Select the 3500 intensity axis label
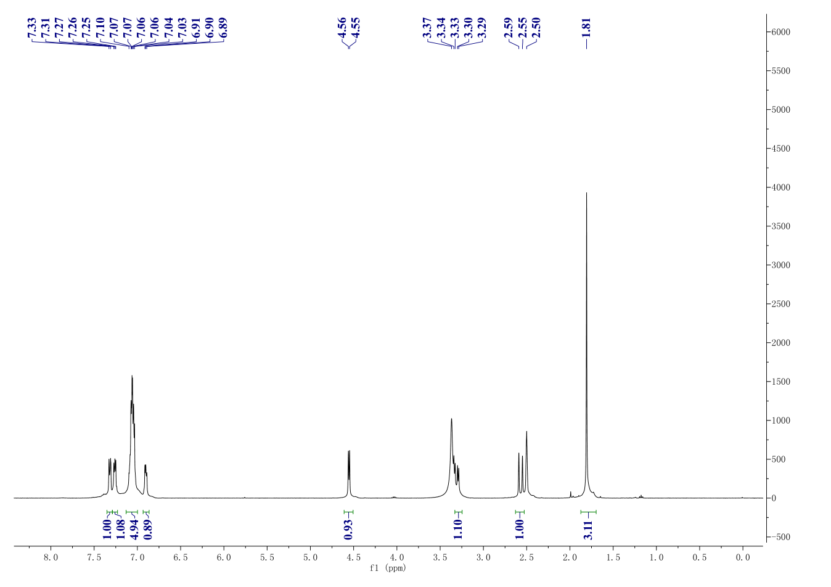 pyautogui.click(x=781, y=226)
